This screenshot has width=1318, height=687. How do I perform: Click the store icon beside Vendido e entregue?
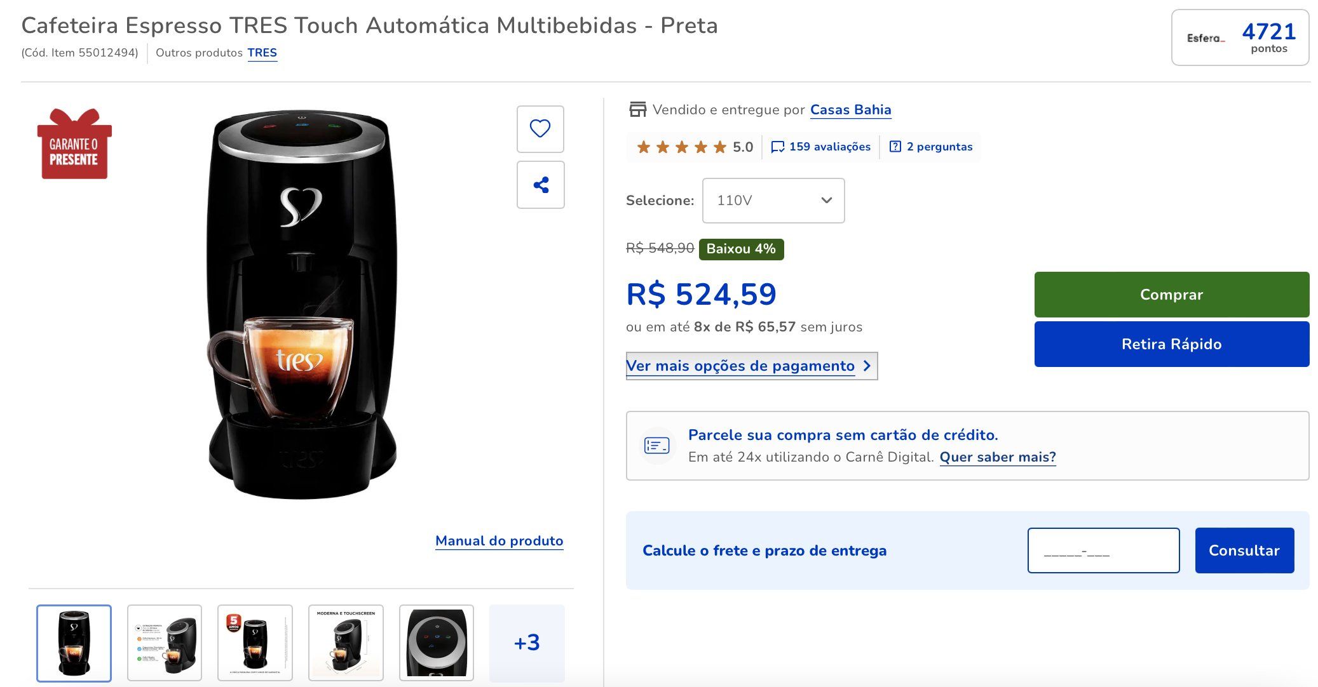point(637,110)
